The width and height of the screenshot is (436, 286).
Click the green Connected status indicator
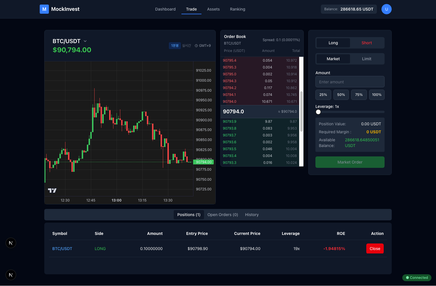(417, 278)
